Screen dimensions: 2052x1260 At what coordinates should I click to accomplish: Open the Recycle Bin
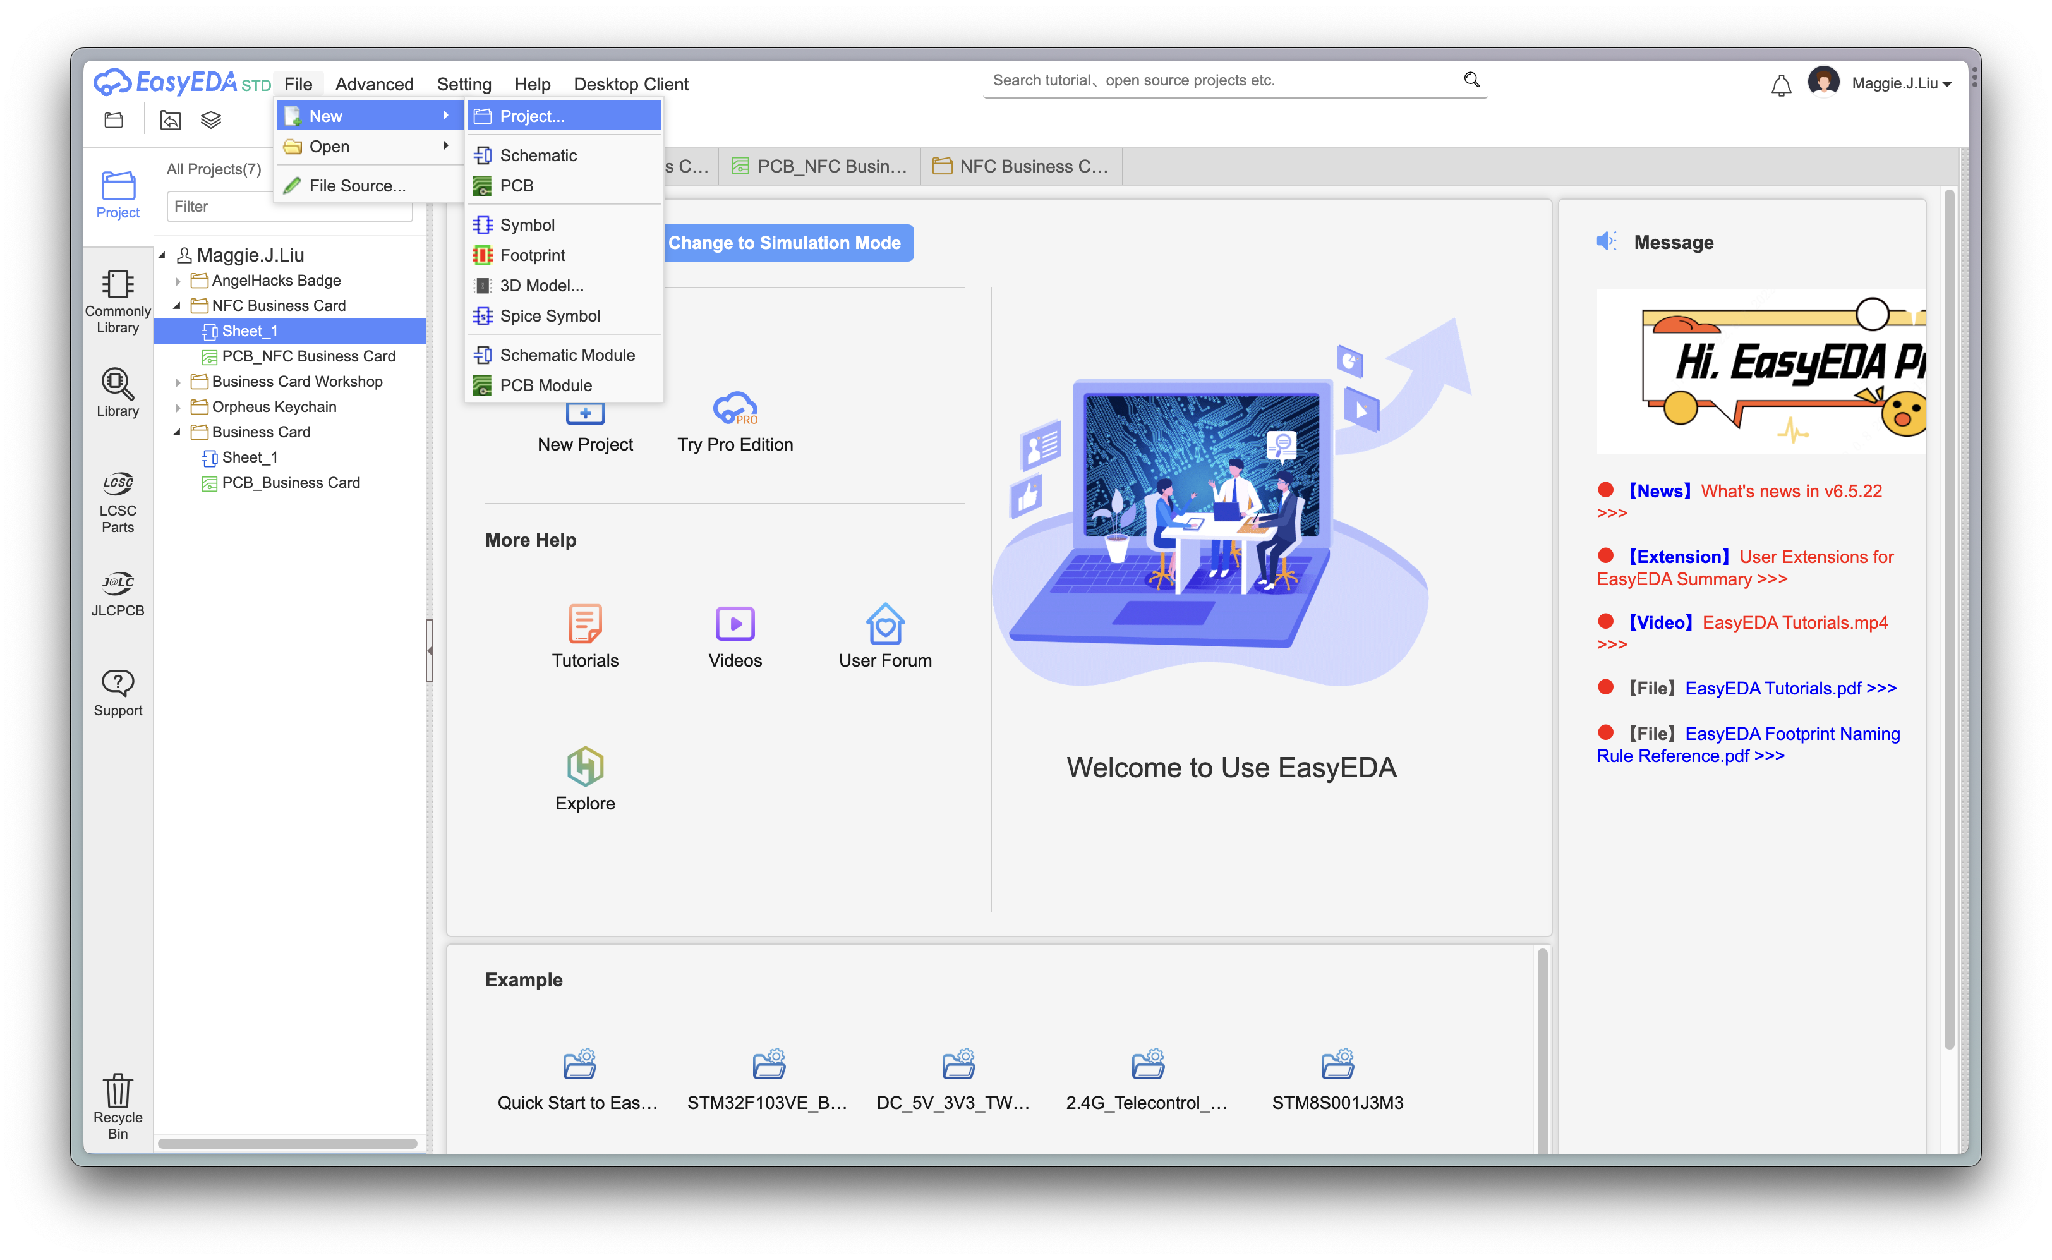(118, 1106)
